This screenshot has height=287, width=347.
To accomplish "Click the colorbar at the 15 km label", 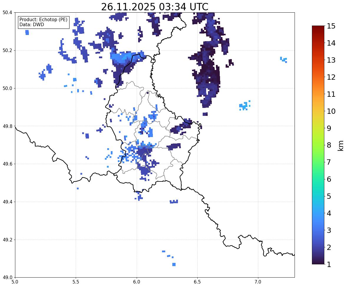I will click(x=331, y=26).
